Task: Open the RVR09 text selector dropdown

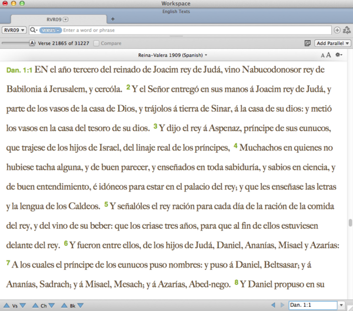Action: click(x=14, y=30)
